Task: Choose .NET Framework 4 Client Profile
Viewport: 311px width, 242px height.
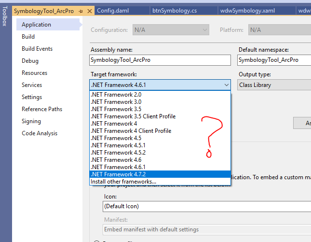Action: 160,131
